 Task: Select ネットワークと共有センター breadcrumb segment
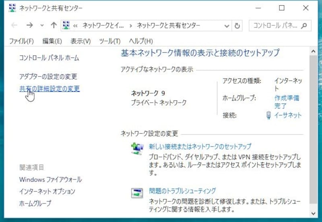(x=168, y=25)
